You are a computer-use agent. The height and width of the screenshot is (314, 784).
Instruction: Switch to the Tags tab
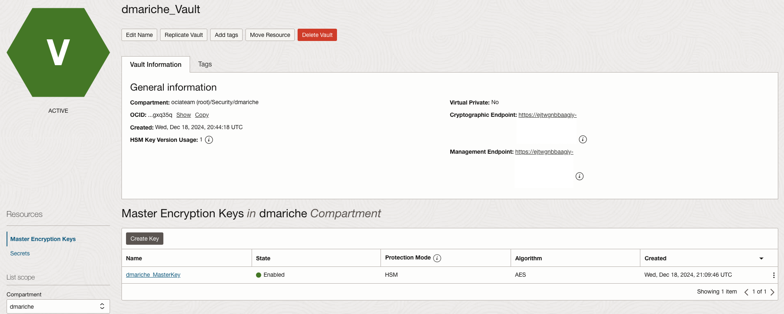tap(205, 64)
